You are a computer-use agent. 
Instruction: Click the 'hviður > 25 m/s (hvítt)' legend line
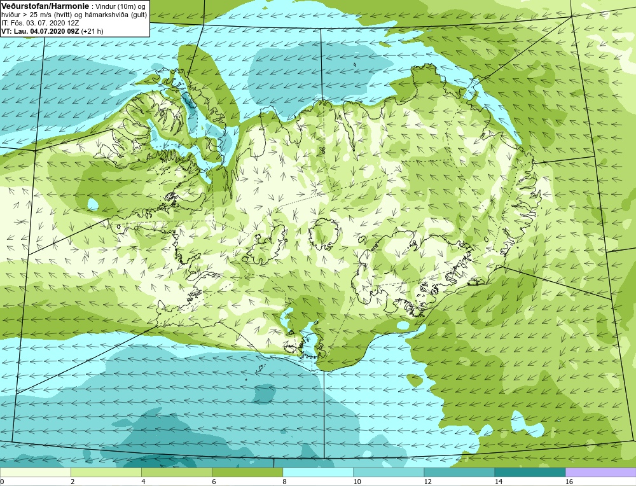pyautogui.click(x=37, y=15)
